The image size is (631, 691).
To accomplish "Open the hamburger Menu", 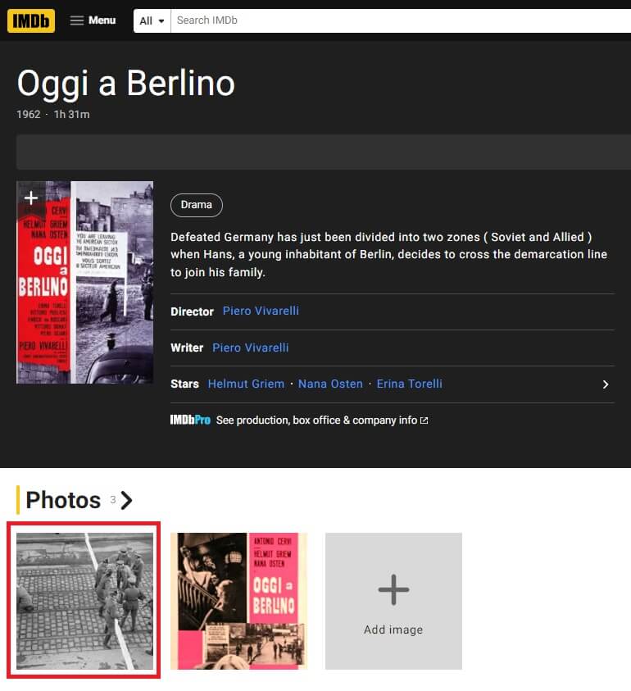I will (93, 20).
